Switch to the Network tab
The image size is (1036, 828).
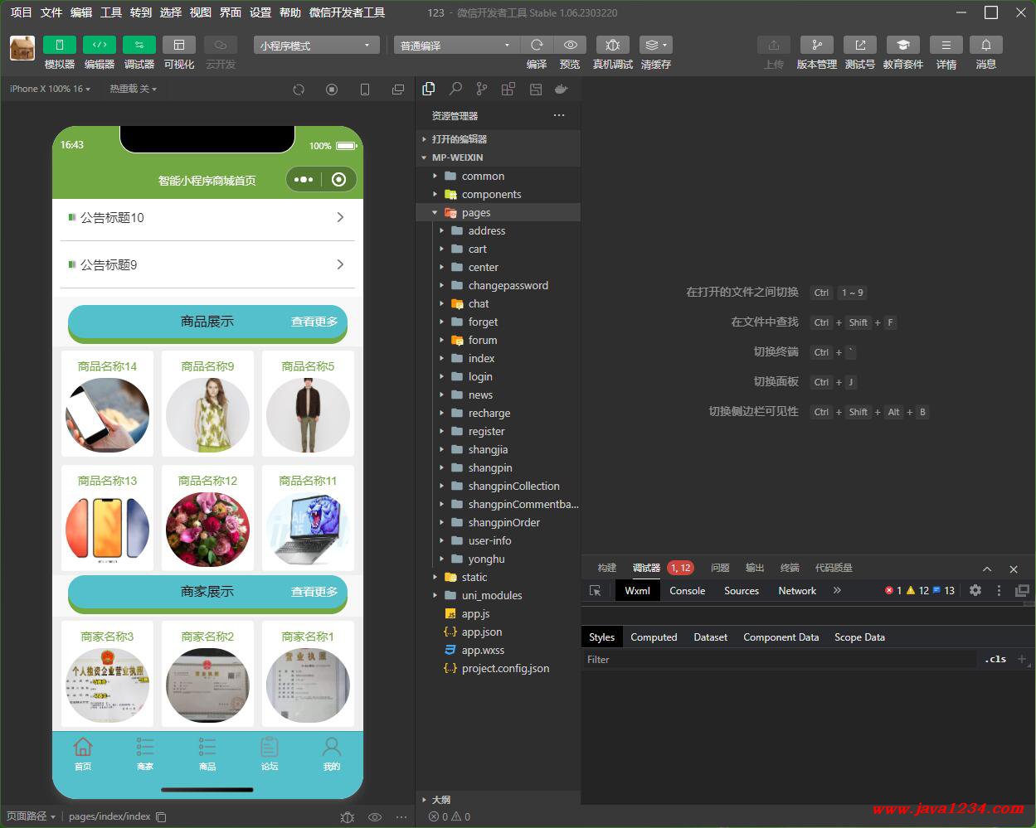(797, 591)
